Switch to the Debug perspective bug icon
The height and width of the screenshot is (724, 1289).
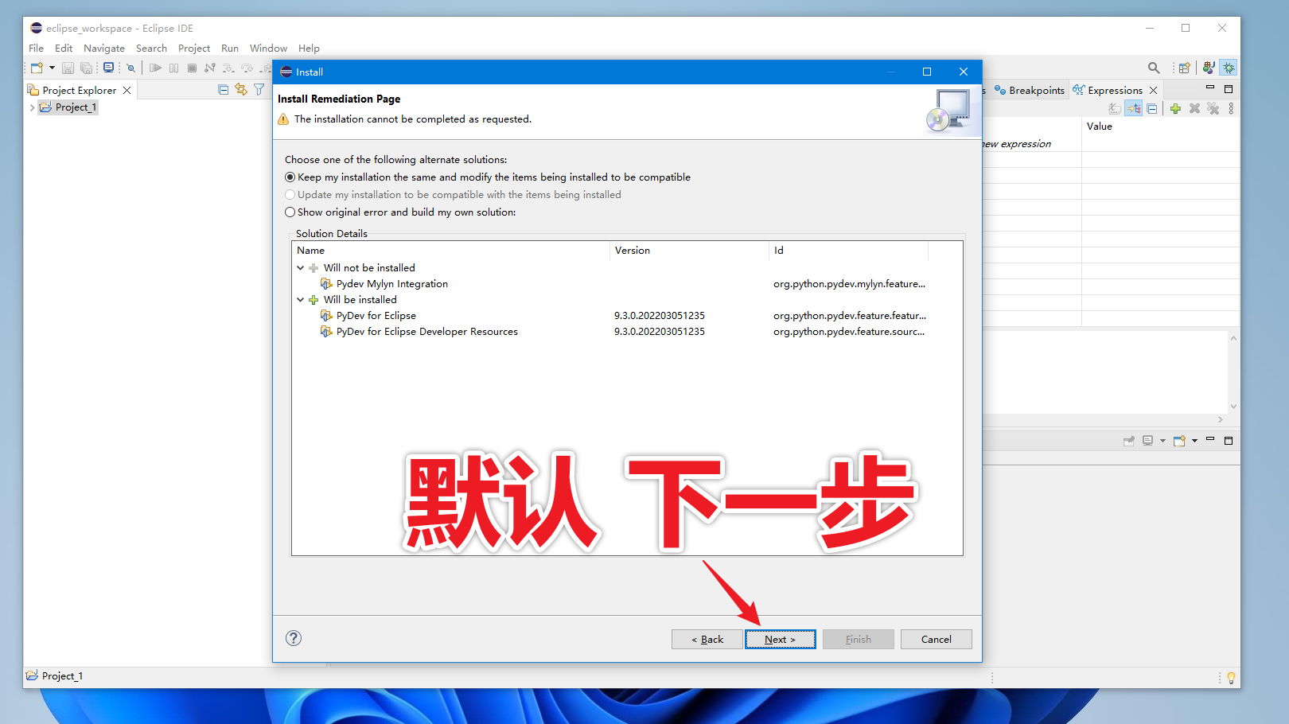coord(1229,68)
